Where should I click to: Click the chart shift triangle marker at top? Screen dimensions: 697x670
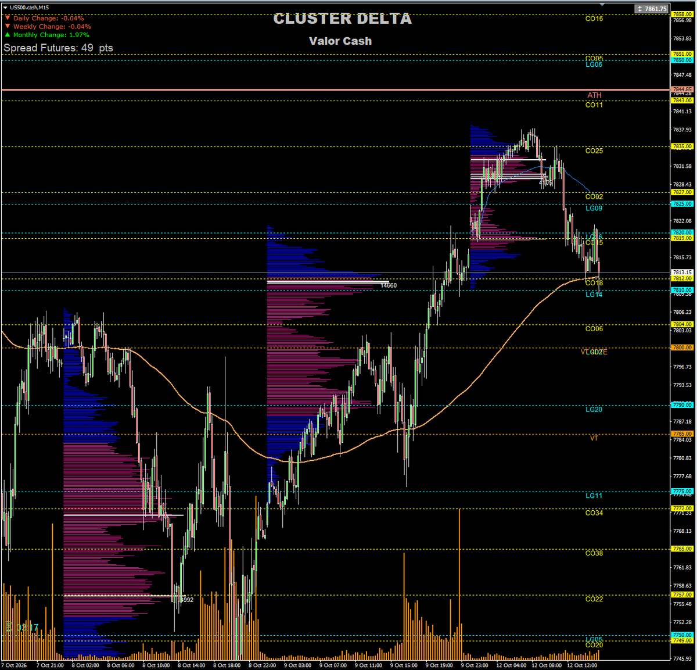click(x=602, y=4)
